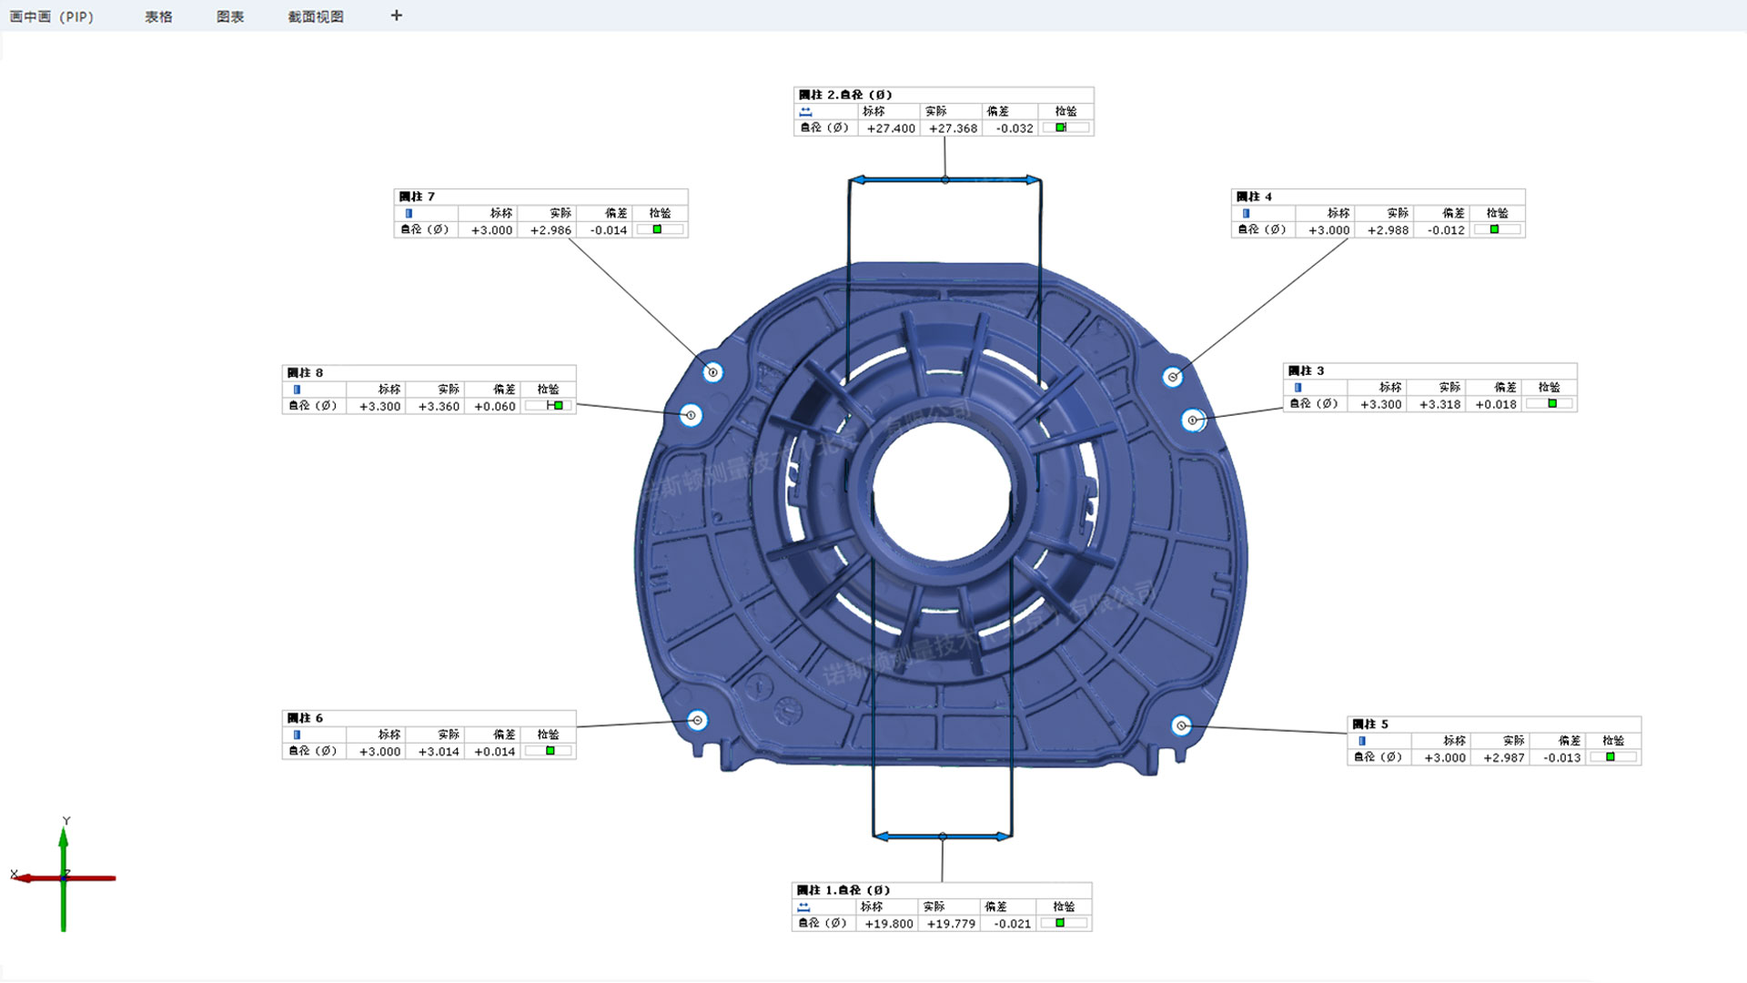
Task: Click the cylinder icon in the 圆柱 3 label
Action: pos(1298,388)
